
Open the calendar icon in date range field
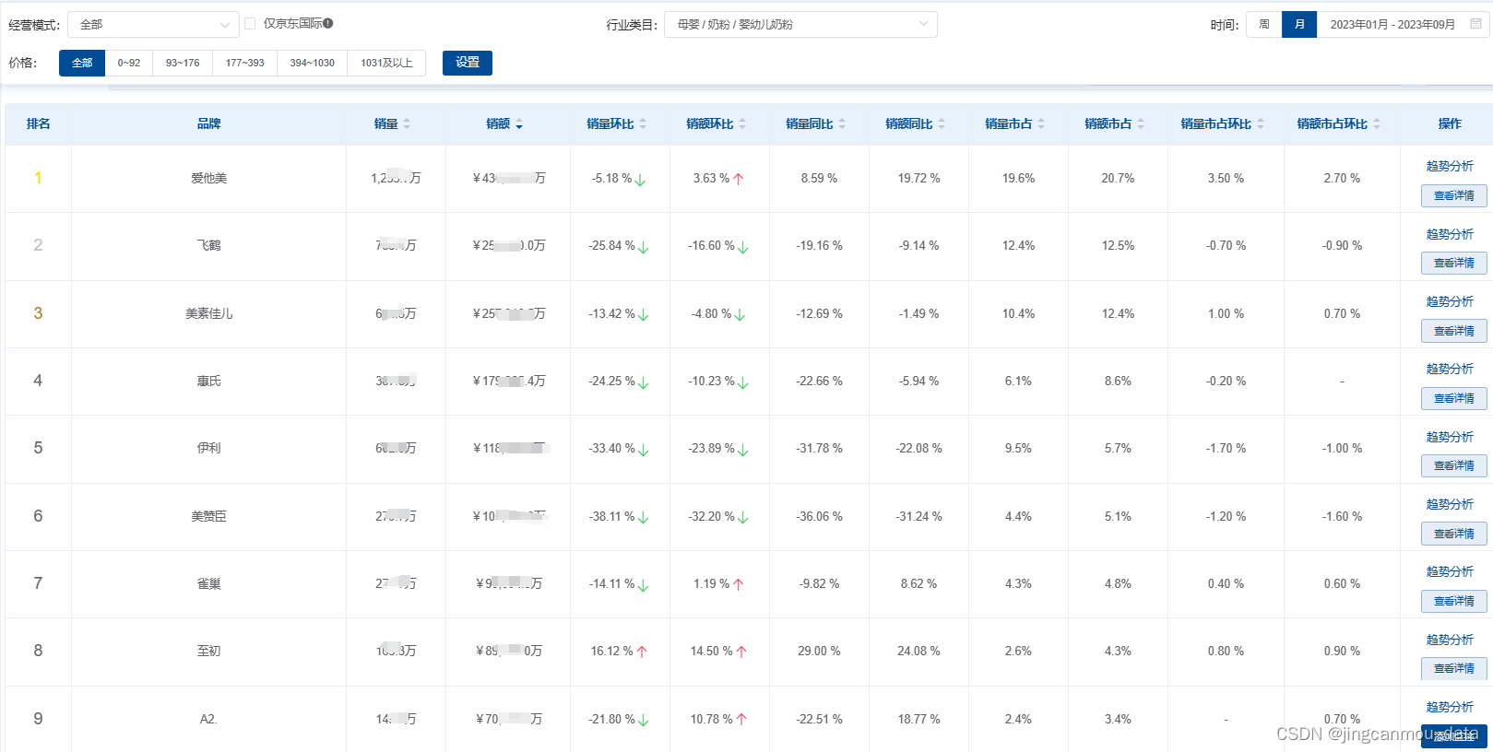click(1475, 24)
